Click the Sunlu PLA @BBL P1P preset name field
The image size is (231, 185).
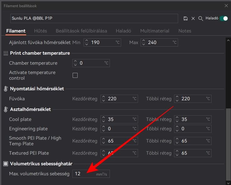point(94,18)
